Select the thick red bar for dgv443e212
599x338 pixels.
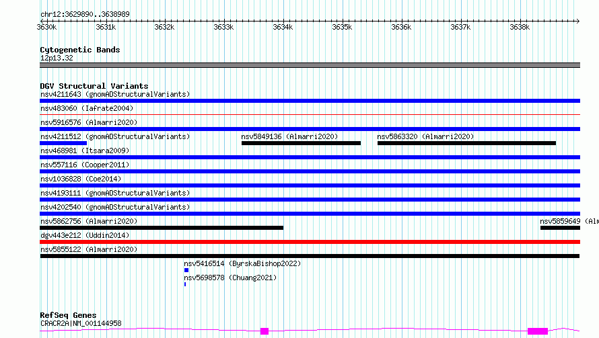tap(310, 242)
